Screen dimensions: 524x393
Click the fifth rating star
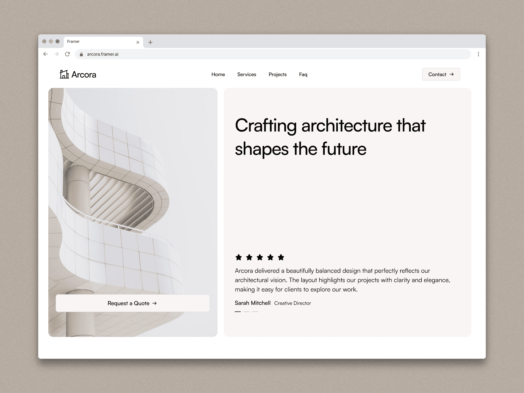(x=281, y=257)
